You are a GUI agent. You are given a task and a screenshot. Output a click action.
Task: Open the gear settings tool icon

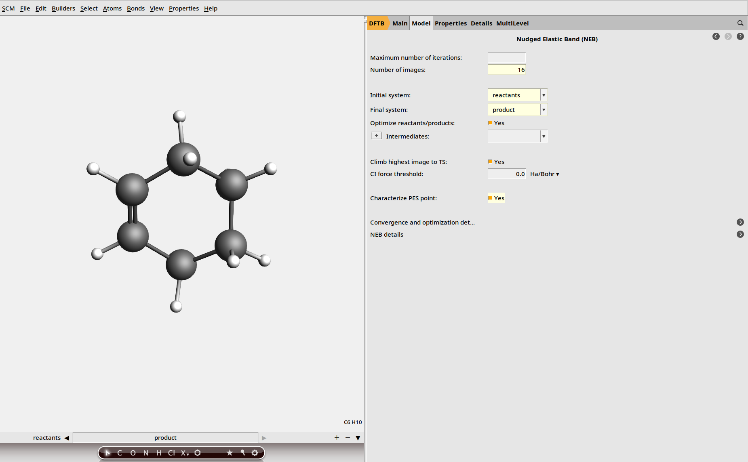tap(255, 453)
